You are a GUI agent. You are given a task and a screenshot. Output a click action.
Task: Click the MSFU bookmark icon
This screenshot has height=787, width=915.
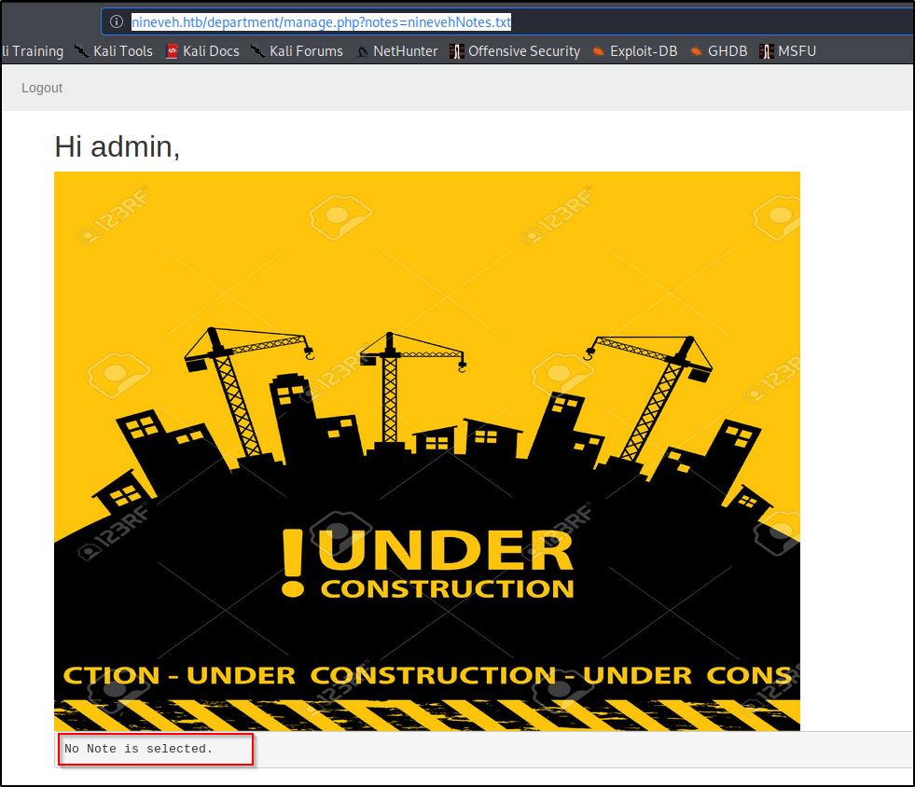(x=766, y=52)
